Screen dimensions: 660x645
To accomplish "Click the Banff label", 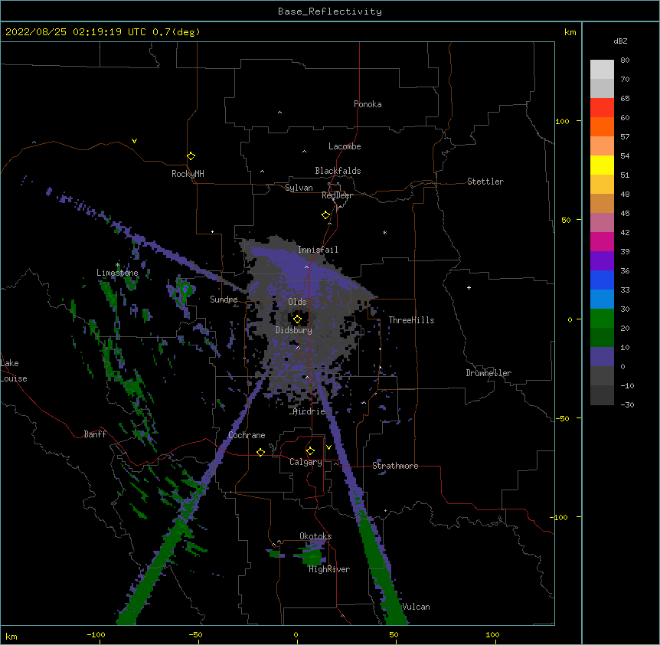I will pyautogui.click(x=95, y=434).
